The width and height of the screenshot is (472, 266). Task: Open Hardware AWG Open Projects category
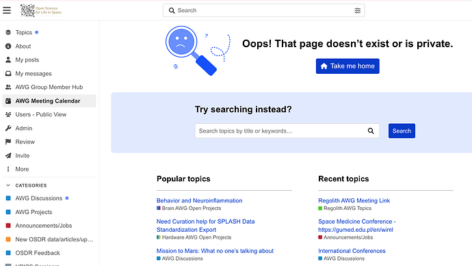[x=194, y=237]
